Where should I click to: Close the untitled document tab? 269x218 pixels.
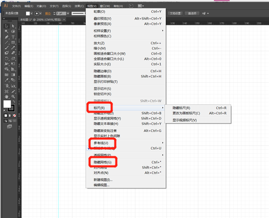pos(64,20)
